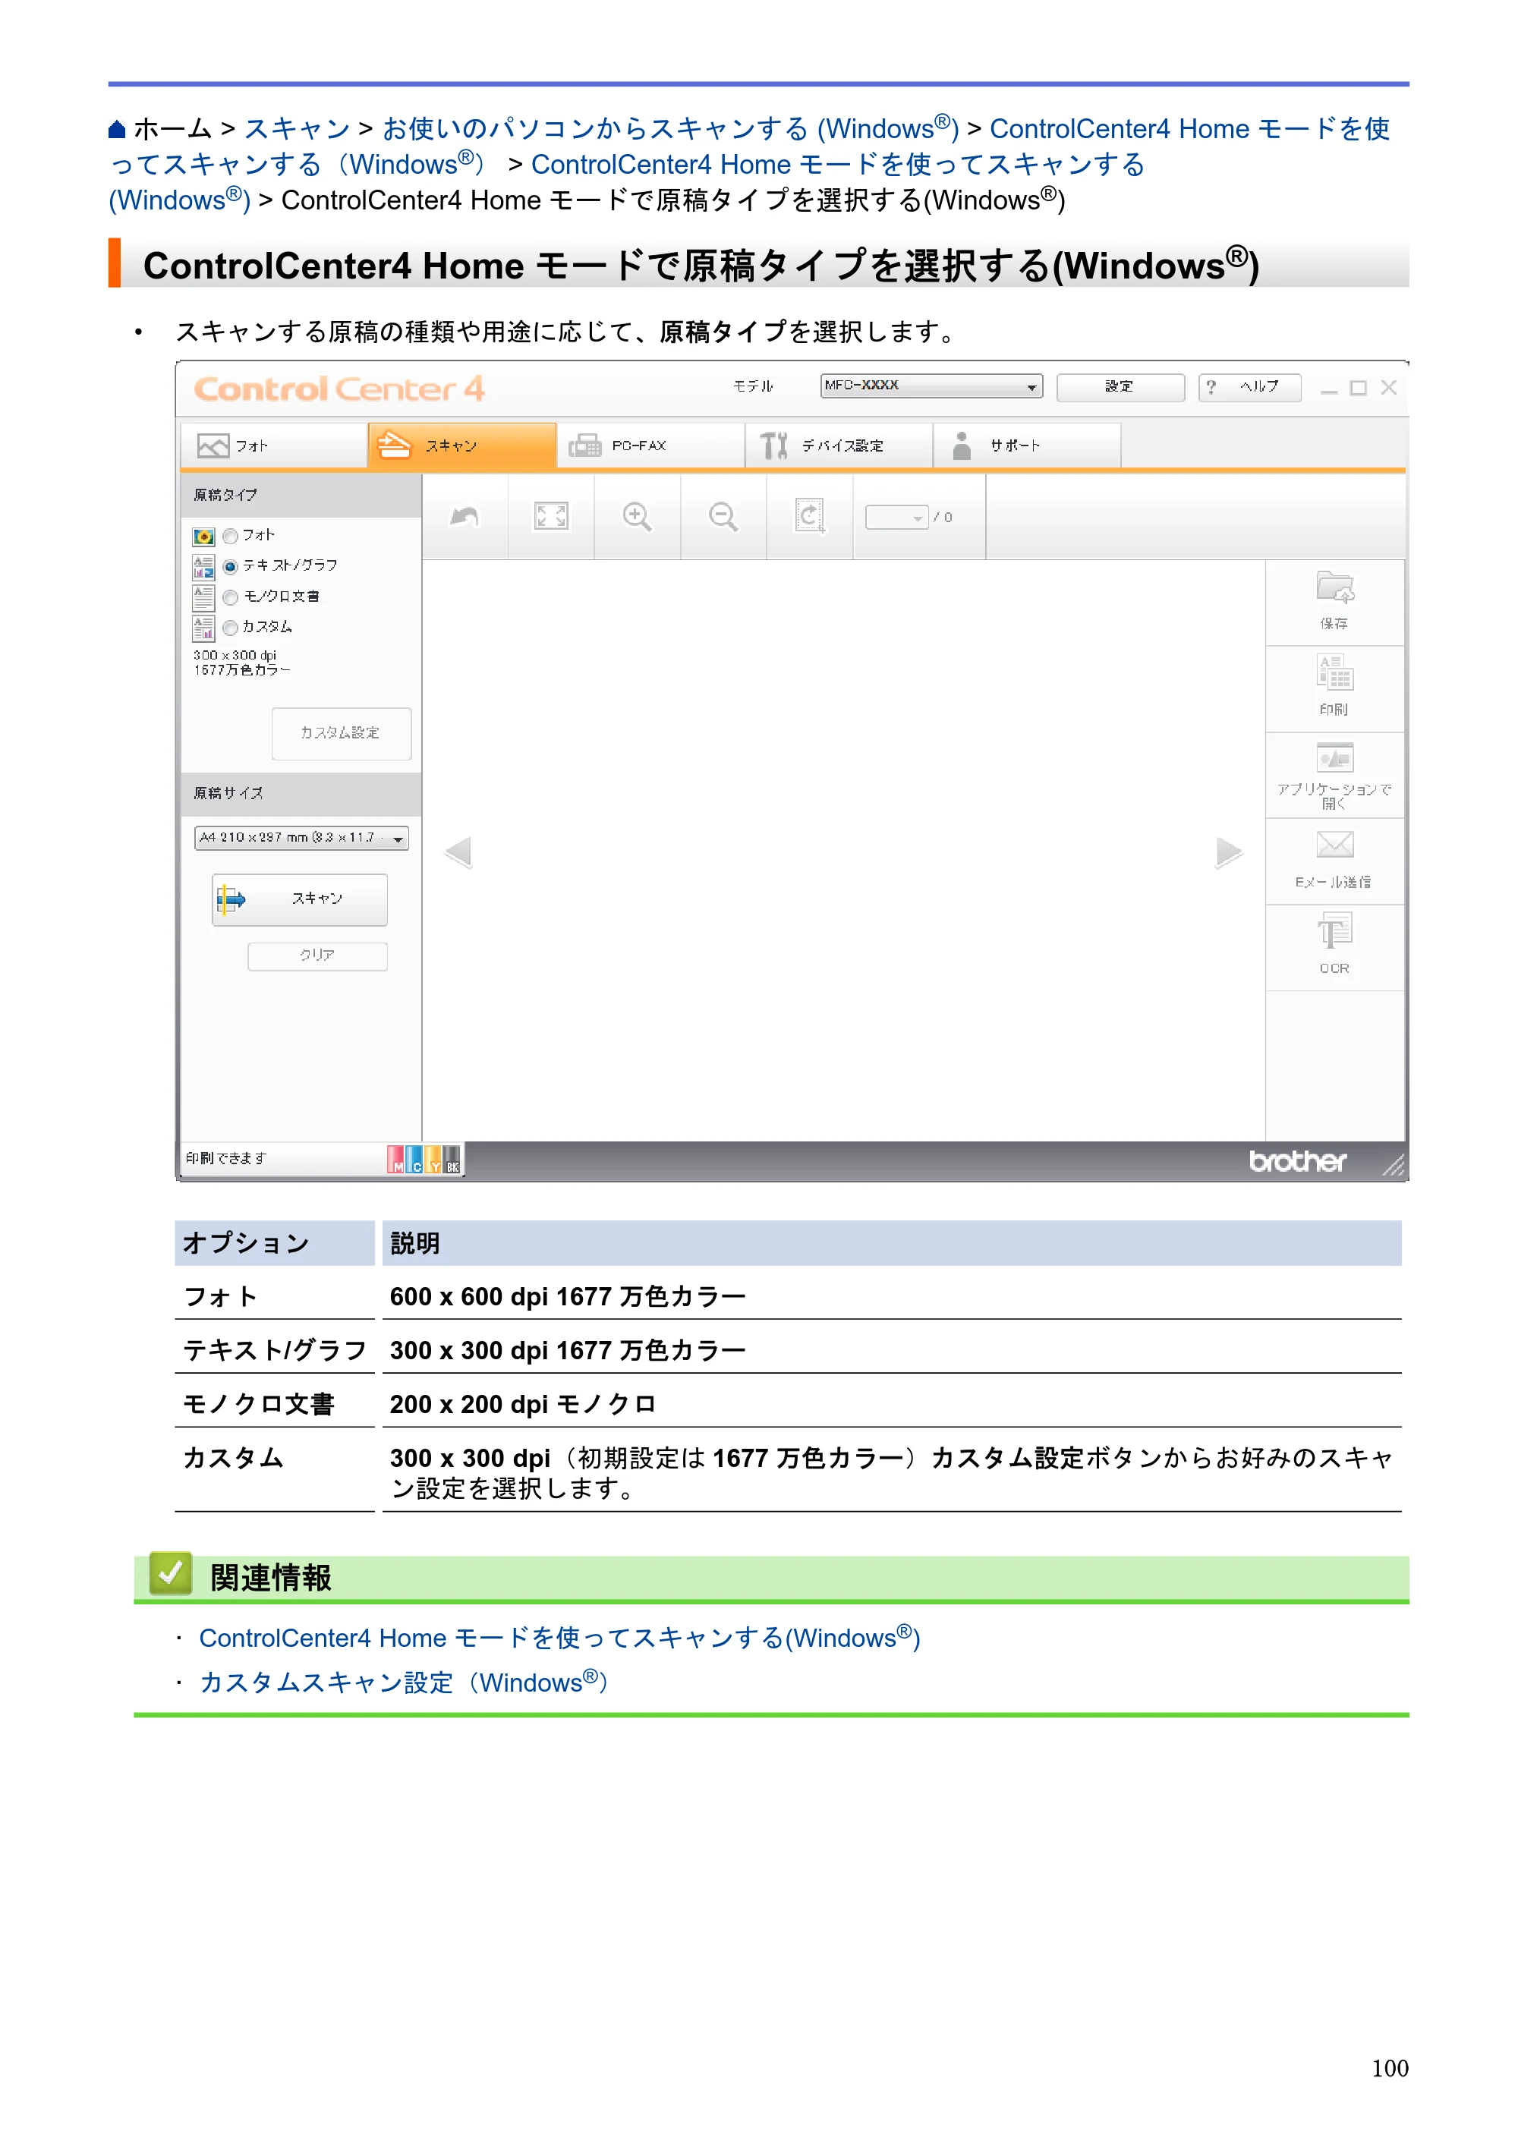Click the text/graph document type icon
The height and width of the screenshot is (2147, 1518).
pyautogui.click(x=203, y=567)
